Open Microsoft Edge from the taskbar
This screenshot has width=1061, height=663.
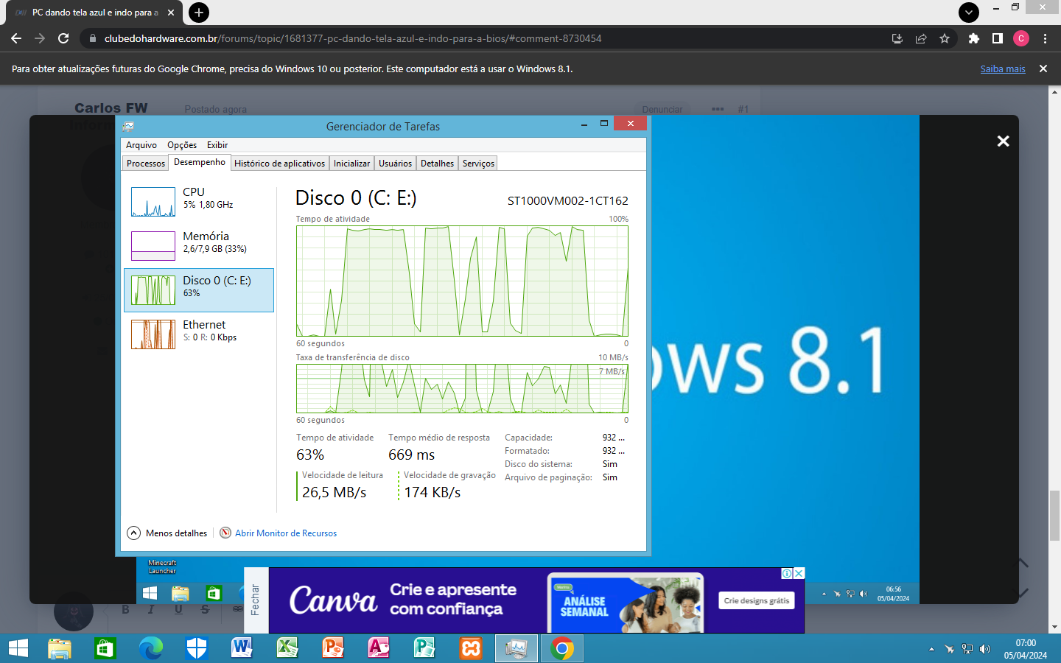click(x=151, y=648)
